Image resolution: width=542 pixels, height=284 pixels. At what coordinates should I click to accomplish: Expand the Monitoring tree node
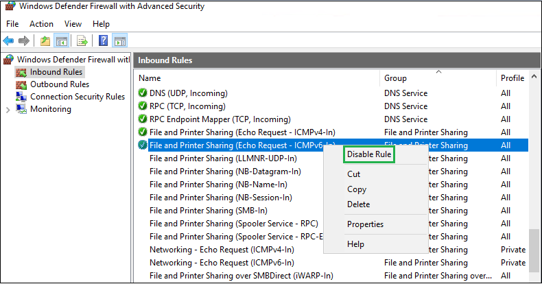(x=8, y=110)
